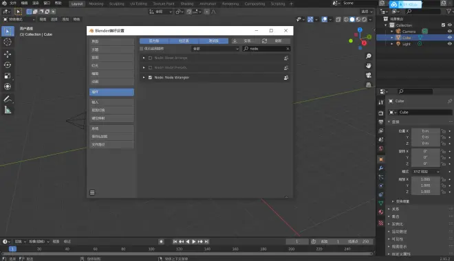Screen dimensions: 454x261
Task: Click the viewport pan hand icon
Action: [368, 66]
